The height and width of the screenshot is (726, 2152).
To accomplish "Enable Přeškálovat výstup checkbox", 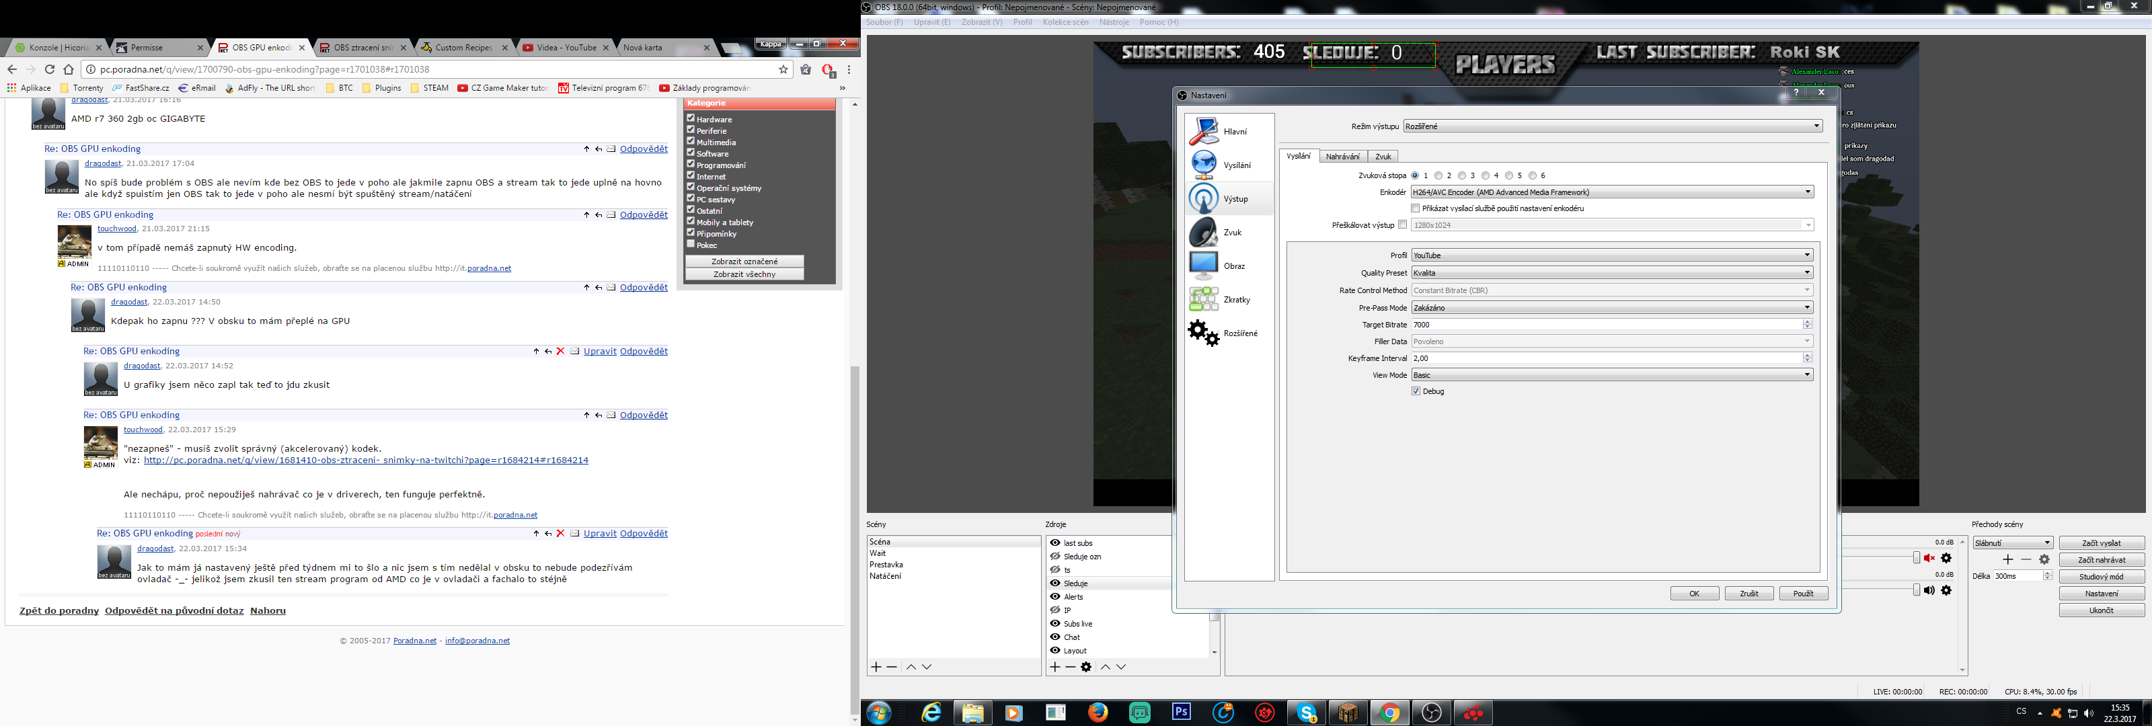I will pyautogui.click(x=1403, y=225).
